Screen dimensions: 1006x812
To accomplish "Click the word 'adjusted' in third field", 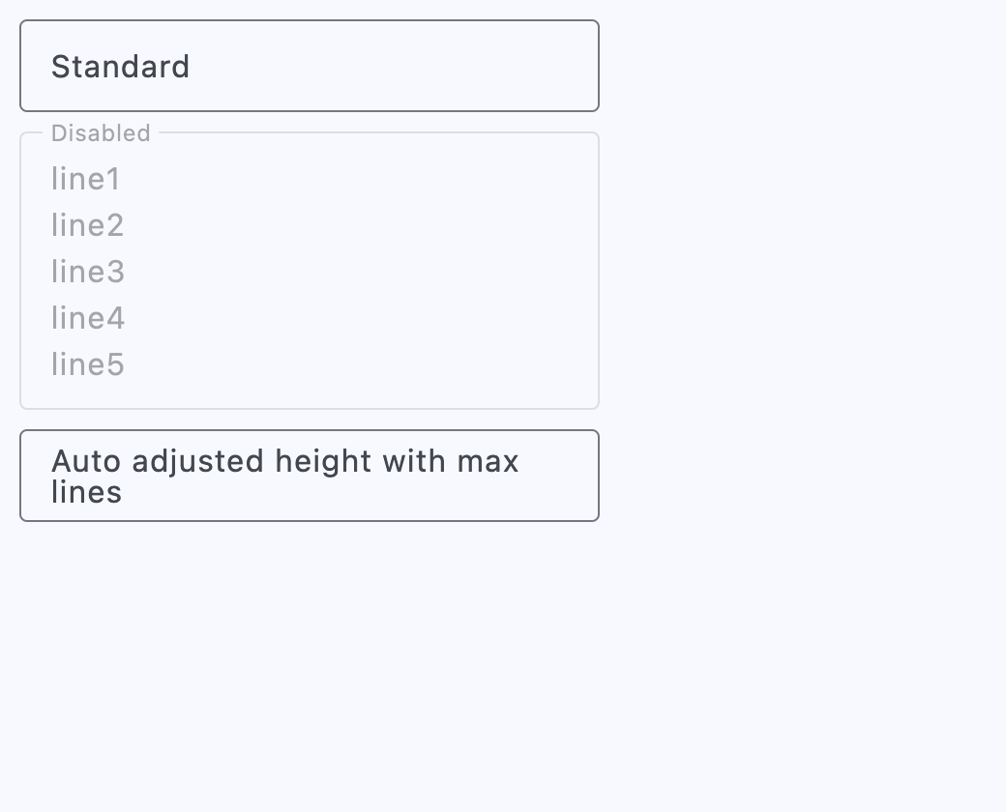I will (197, 462).
